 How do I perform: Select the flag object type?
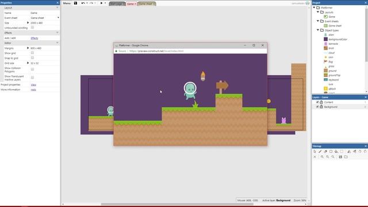click(x=331, y=62)
